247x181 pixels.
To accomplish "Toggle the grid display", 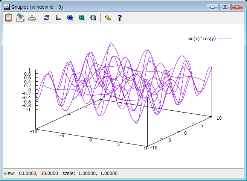I will pyautogui.click(x=58, y=18).
